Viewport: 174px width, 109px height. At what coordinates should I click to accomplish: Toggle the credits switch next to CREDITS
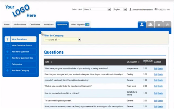156,9
